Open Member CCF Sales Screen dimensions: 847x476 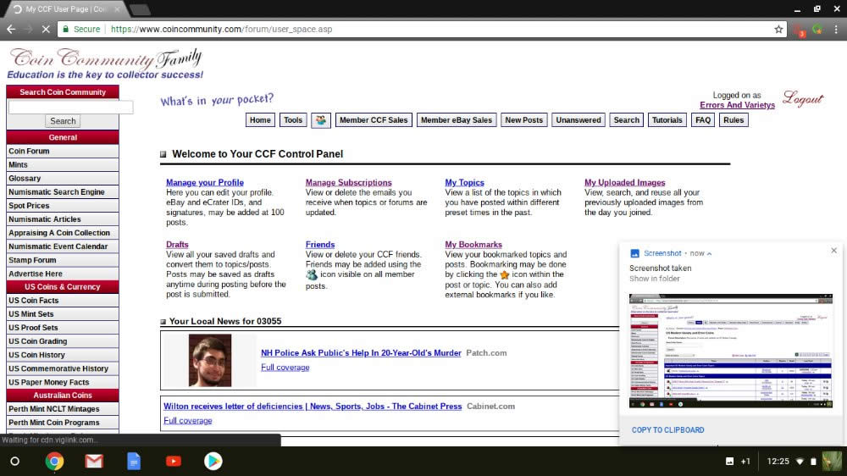pos(374,120)
